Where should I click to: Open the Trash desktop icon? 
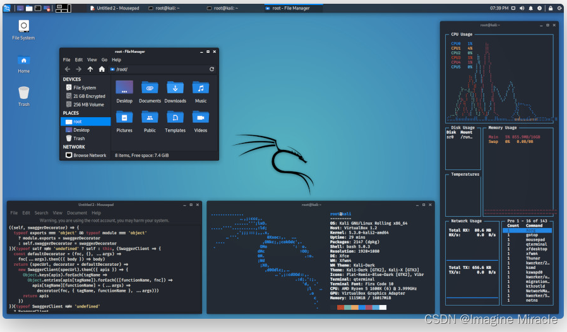coord(23,96)
